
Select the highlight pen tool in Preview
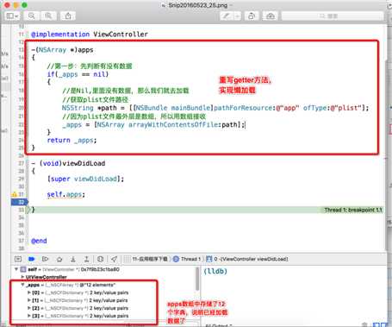click(227, 16)
